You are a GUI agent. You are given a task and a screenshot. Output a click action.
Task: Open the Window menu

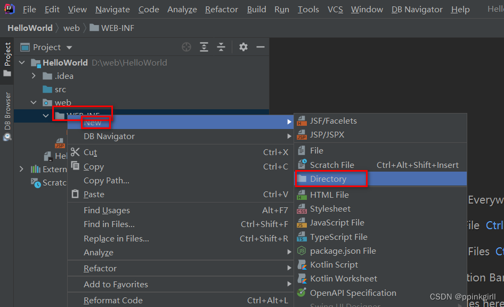pos(367,9)
